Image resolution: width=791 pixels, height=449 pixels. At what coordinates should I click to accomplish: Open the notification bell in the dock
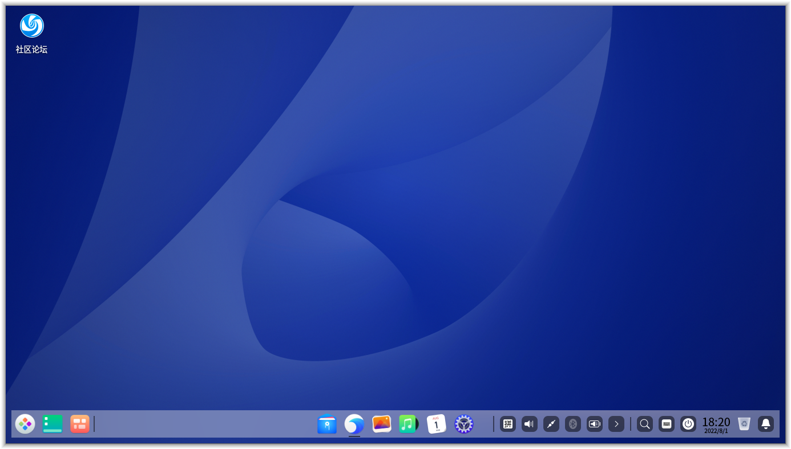766,424
